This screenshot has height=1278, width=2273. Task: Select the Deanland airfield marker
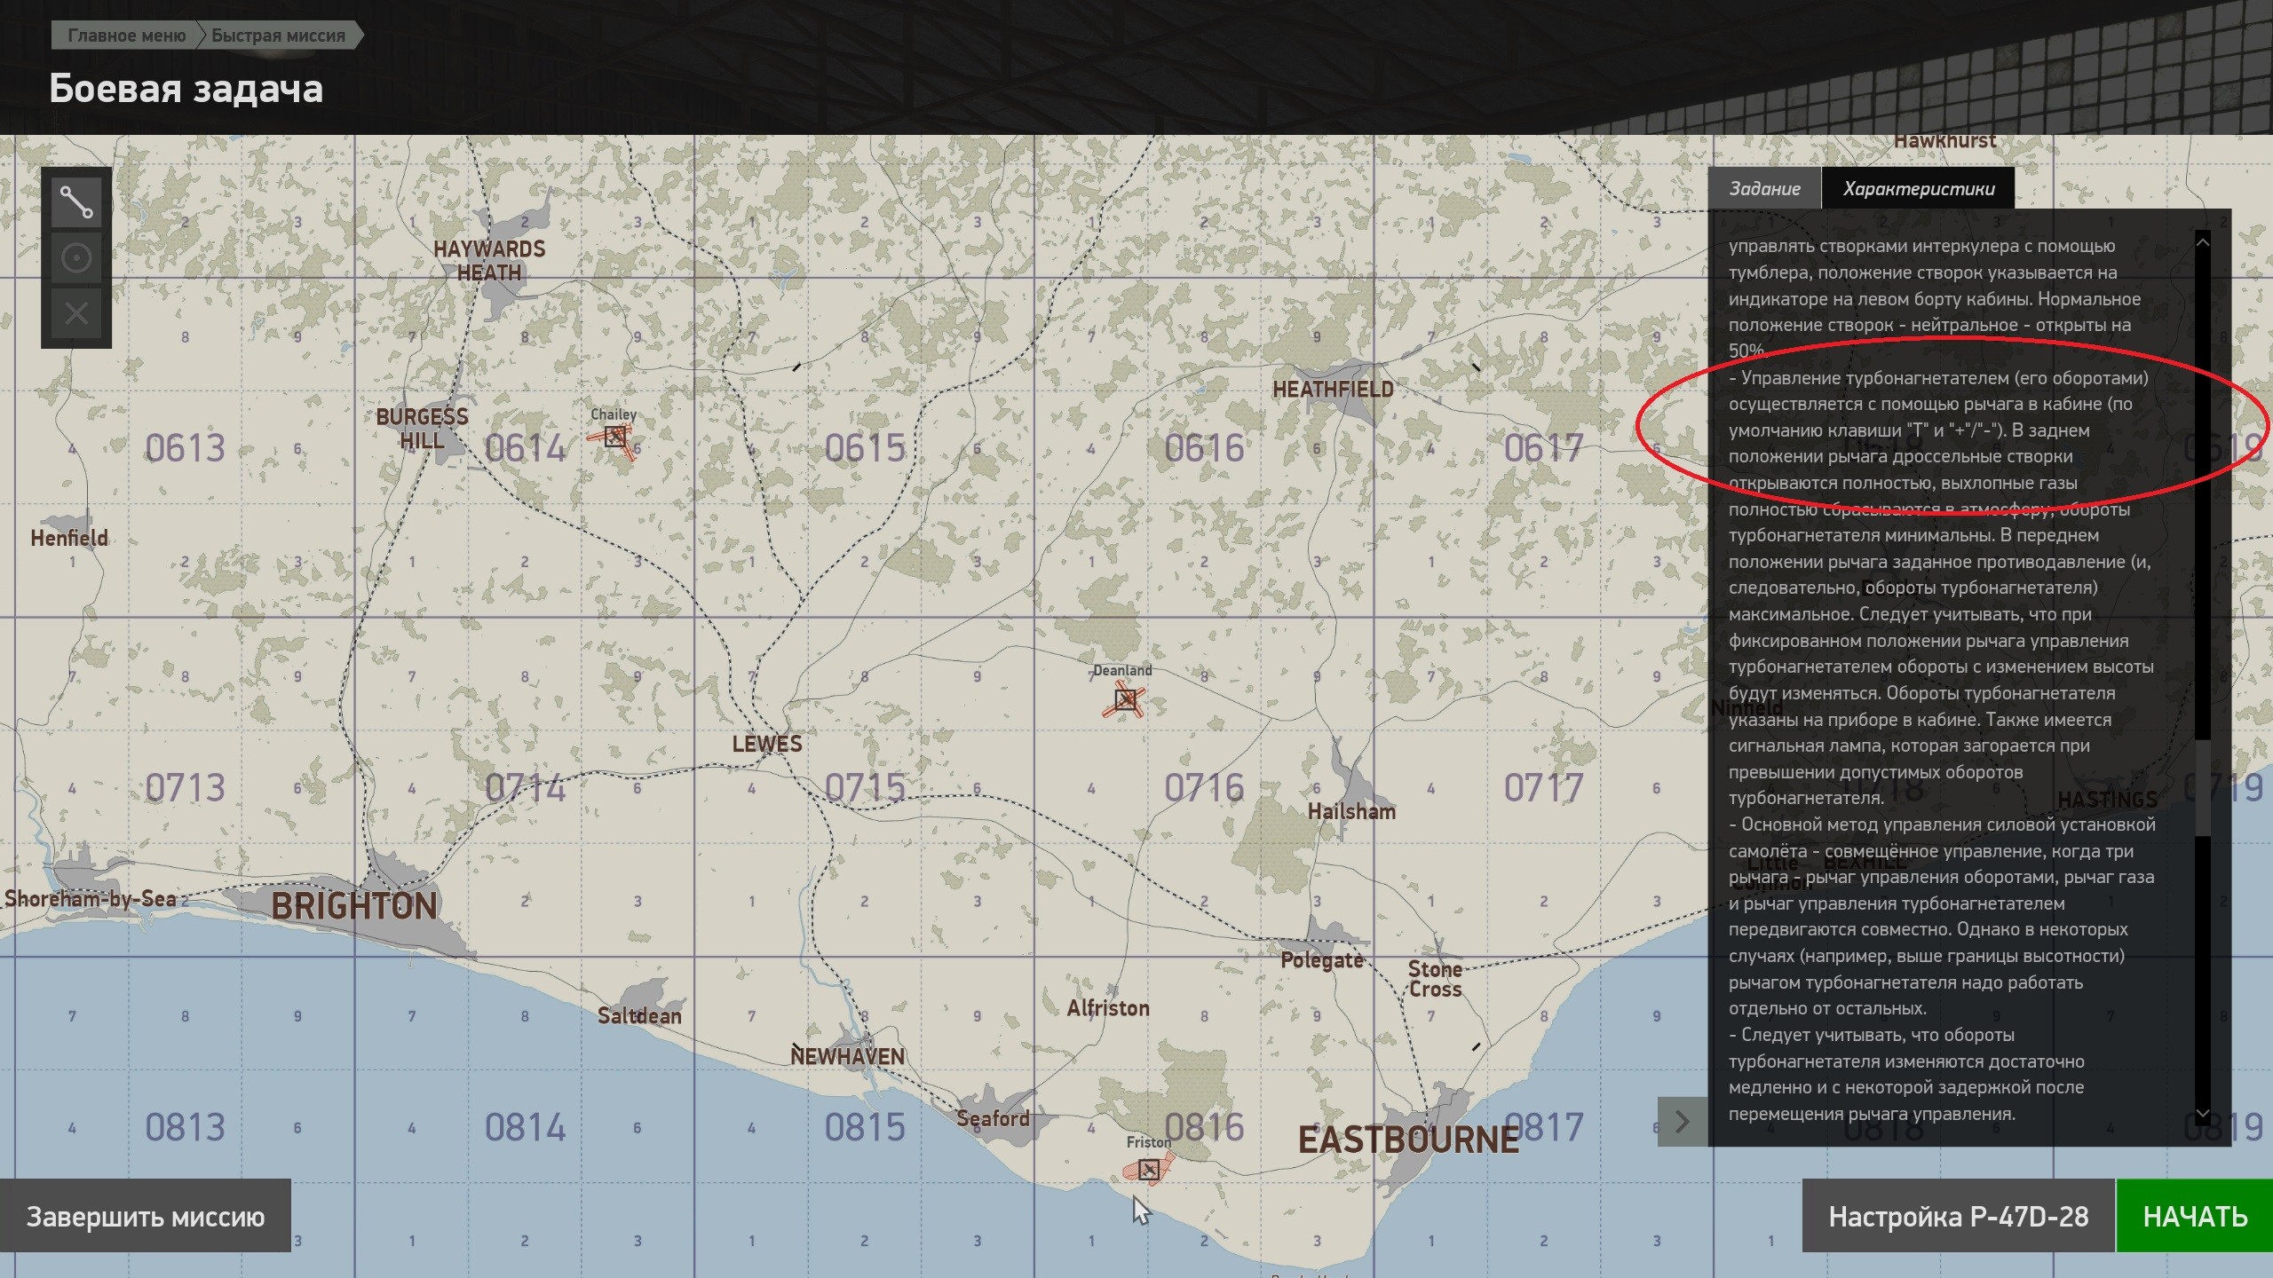pos(1125,700)
